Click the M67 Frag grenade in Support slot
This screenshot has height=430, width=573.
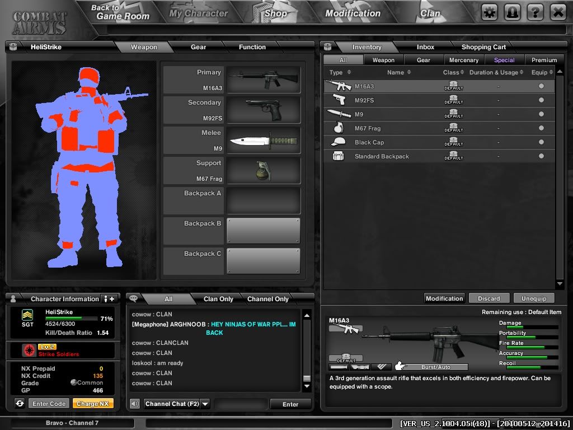[264, 170]
